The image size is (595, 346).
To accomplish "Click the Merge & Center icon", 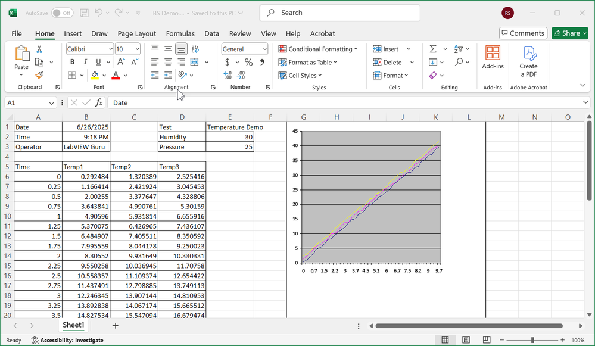I will tap(195, 62).
